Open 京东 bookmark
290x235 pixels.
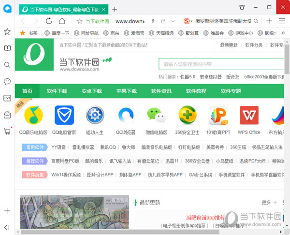(111, 33)
